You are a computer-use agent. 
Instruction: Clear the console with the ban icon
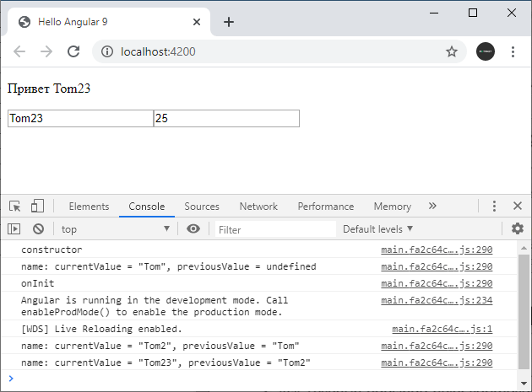pos(38,228)
